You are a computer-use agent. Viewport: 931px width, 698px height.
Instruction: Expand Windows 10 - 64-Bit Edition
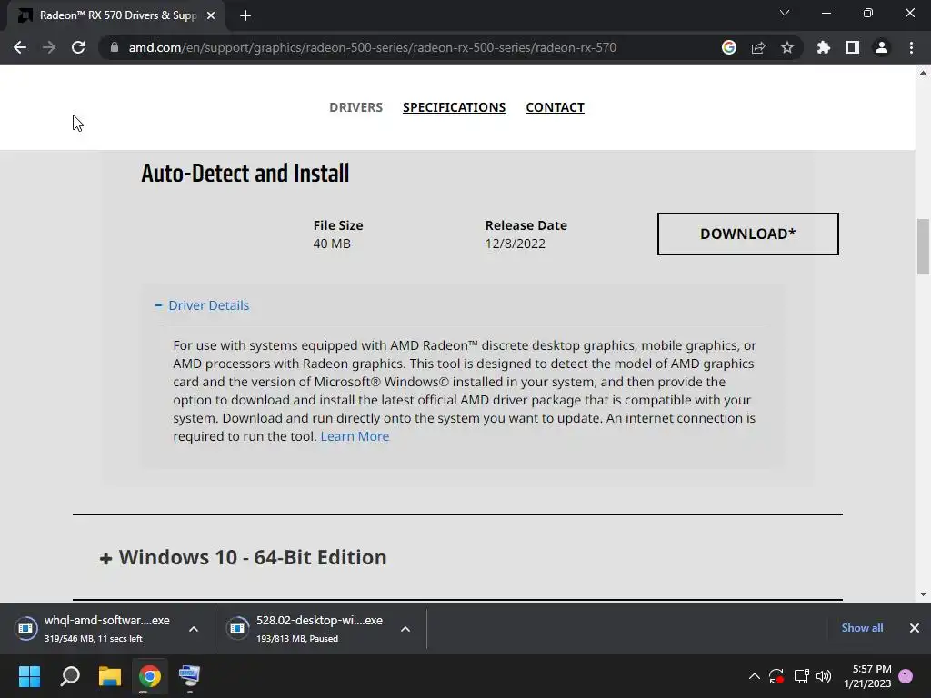tap(244, 557)
